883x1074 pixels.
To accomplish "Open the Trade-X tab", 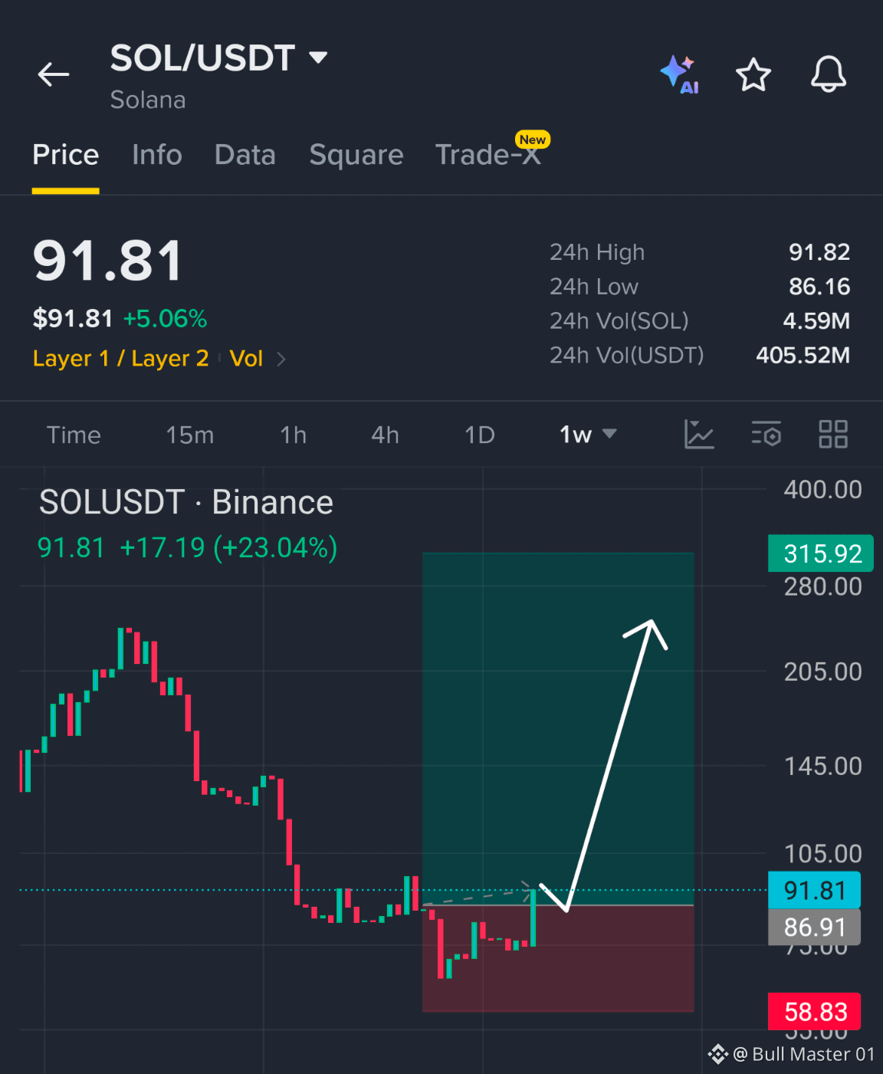I will 488,155.
